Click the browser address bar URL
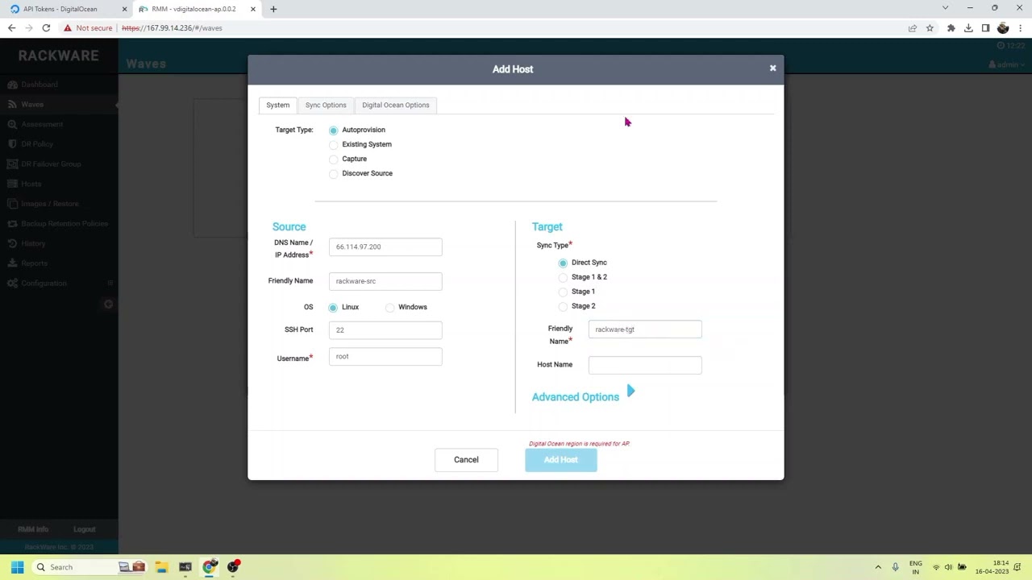This screenshot has width=1032, height=580. coord(172,28)
